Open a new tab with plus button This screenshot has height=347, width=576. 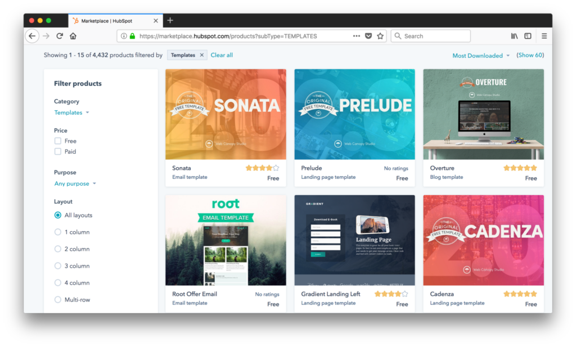(x=170, y=21)
